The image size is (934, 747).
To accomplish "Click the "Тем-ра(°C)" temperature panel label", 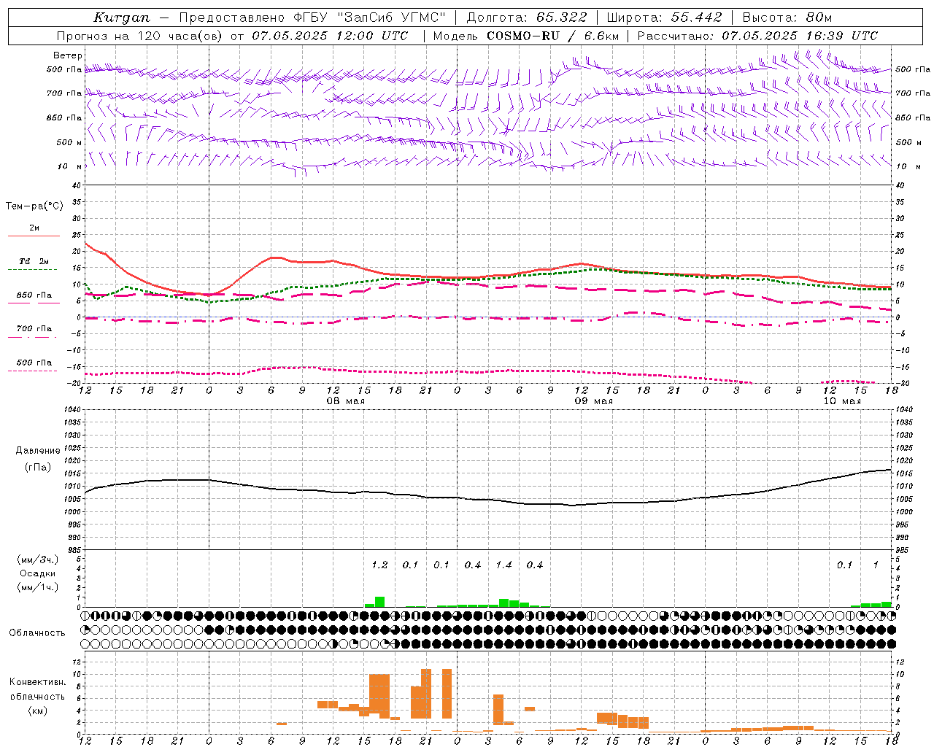I will 34,206.
